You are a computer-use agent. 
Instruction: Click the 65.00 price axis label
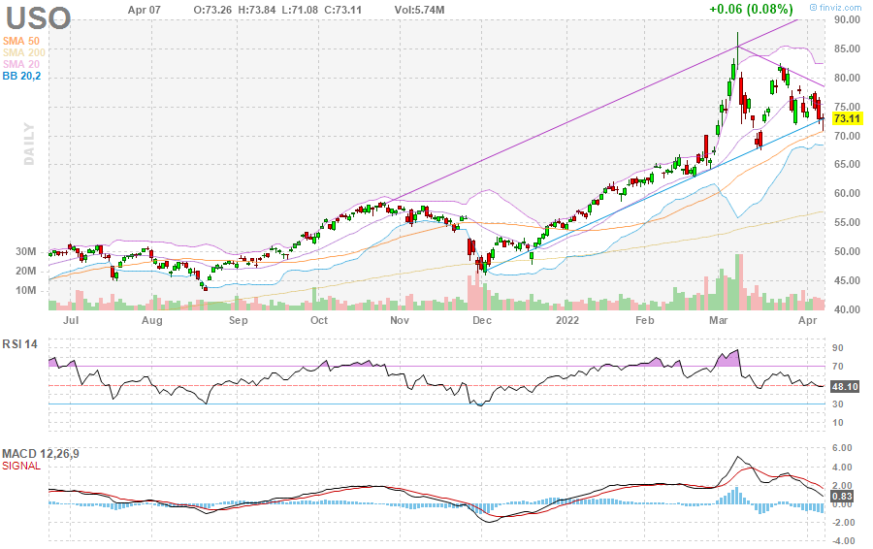tap(846, 164)
